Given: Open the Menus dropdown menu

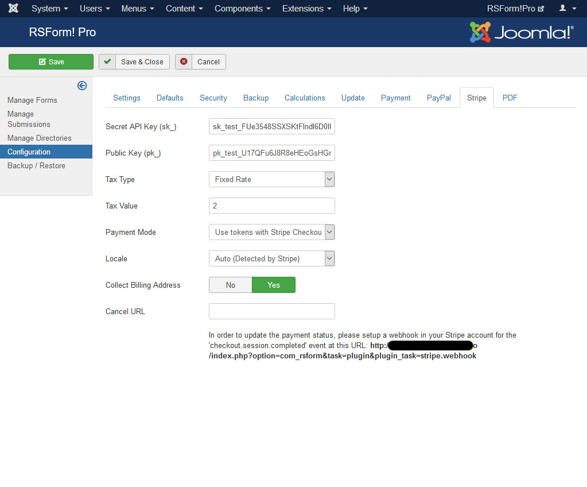Looking at the screenshot, I should pyautogui.click(x=138, y=8).
